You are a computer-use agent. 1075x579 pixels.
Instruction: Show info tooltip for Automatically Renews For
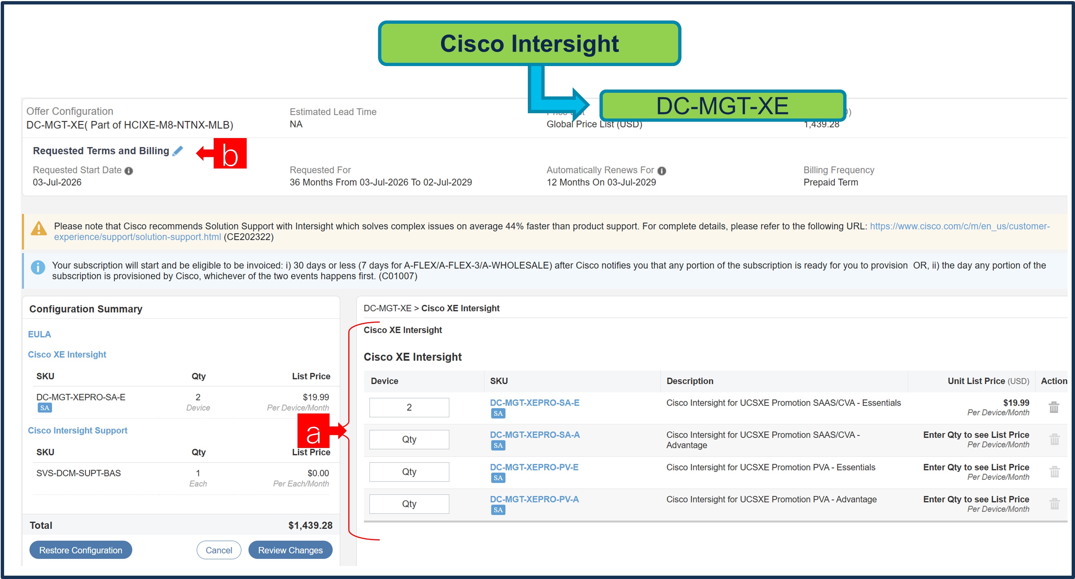(x=662, y=171)
